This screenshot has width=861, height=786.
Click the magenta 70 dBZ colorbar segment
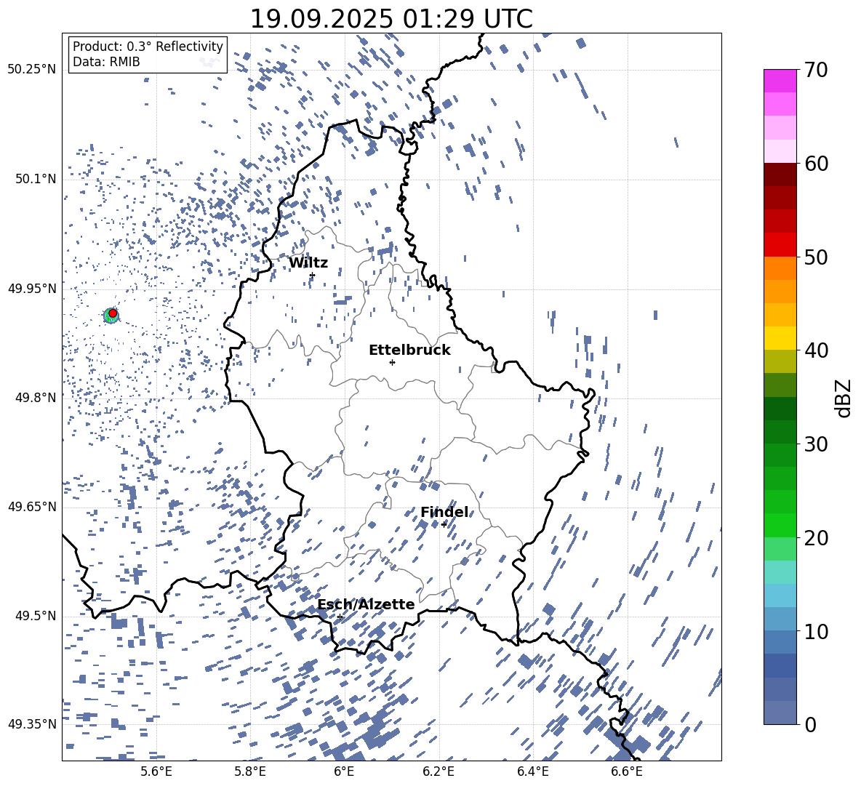[780, 81]
